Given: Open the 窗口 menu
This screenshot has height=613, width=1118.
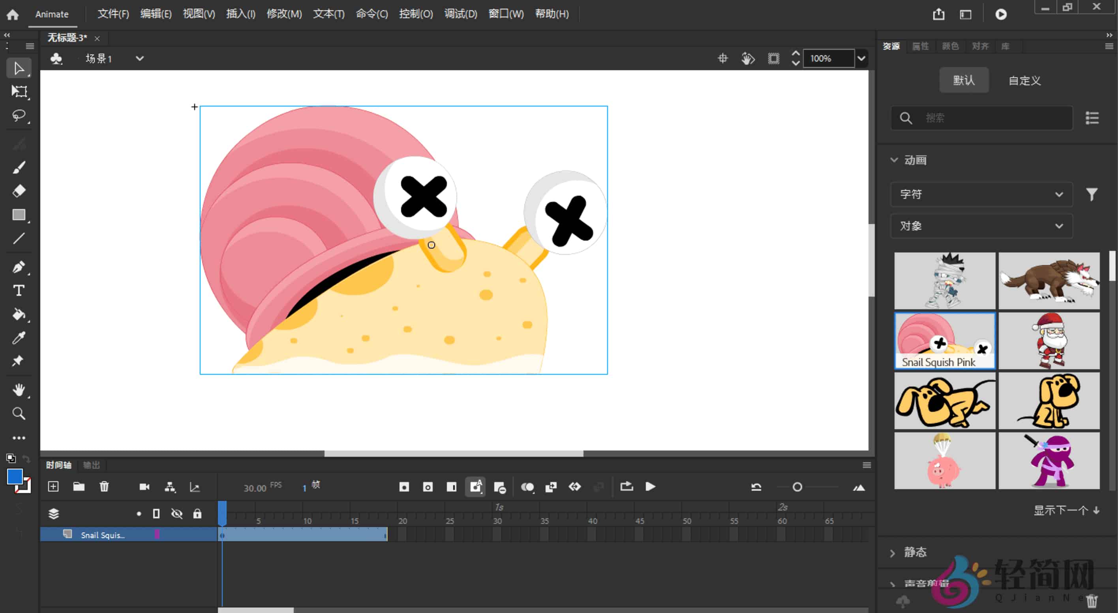Looking at the screenshot, I should [x=505, y=14].
